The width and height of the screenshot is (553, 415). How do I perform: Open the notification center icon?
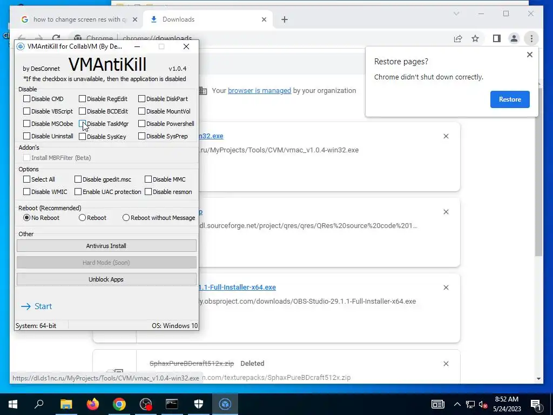536,404
